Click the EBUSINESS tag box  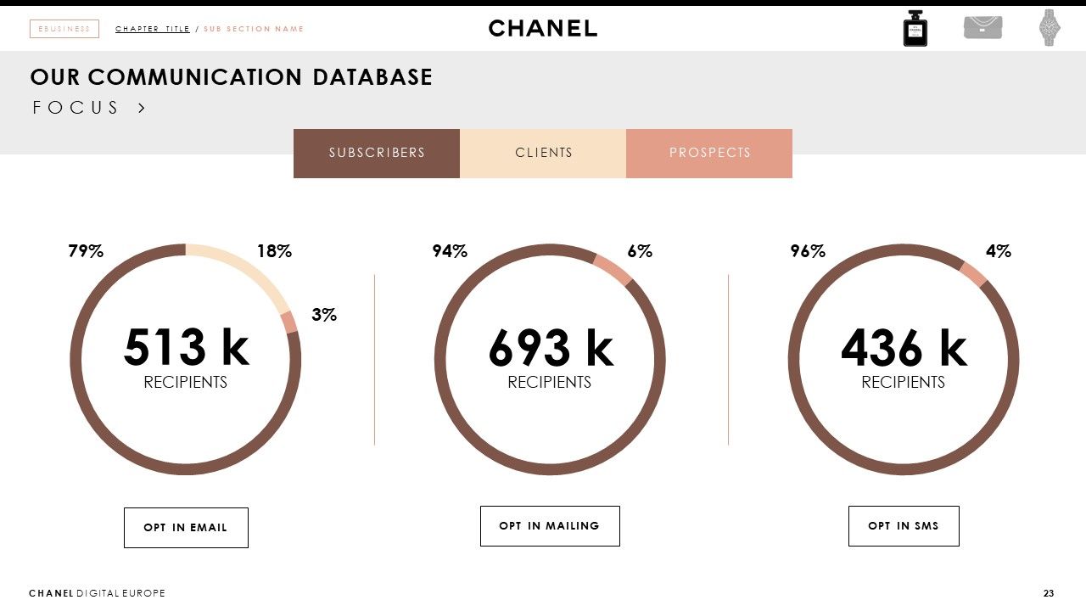[x=64, y=29]
